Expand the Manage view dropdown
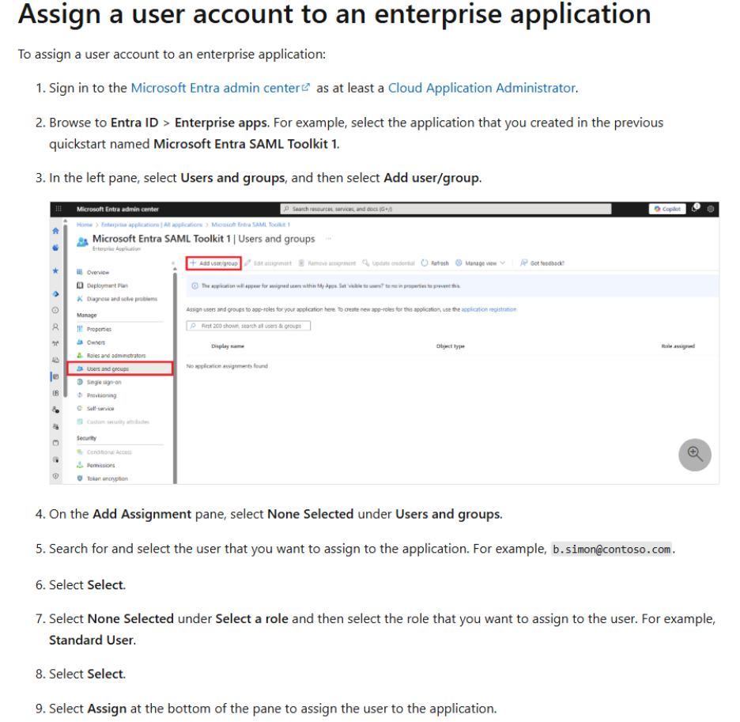This screenshot has width=740, height=722. [481, 263]
